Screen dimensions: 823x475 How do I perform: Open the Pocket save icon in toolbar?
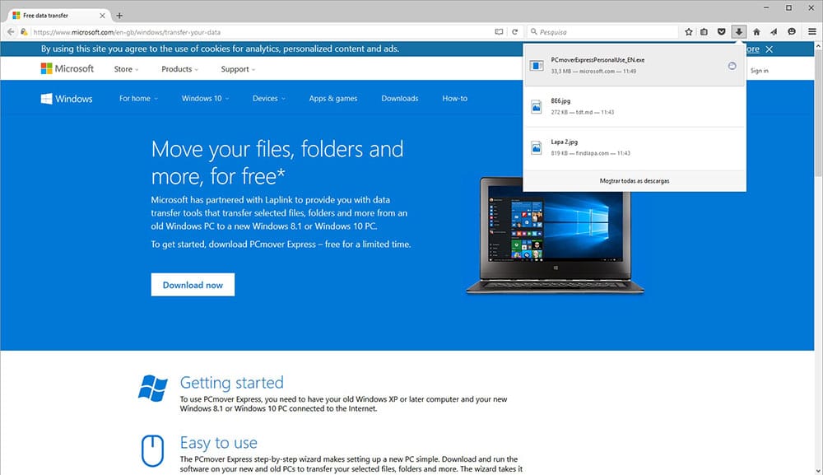722,31
